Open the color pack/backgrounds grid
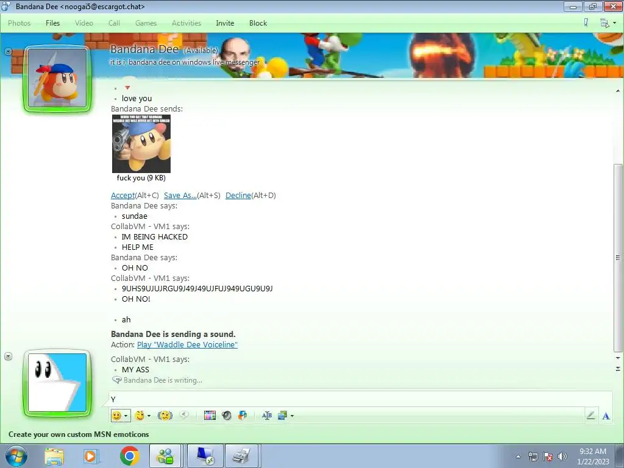Screen dimensions: 624x468 point(210,416)
